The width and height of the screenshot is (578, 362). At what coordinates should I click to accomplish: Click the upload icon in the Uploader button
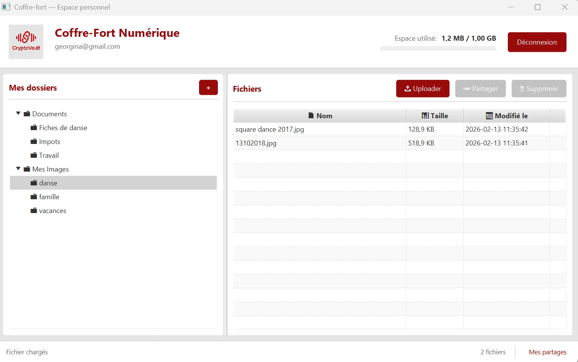[407, 89]
